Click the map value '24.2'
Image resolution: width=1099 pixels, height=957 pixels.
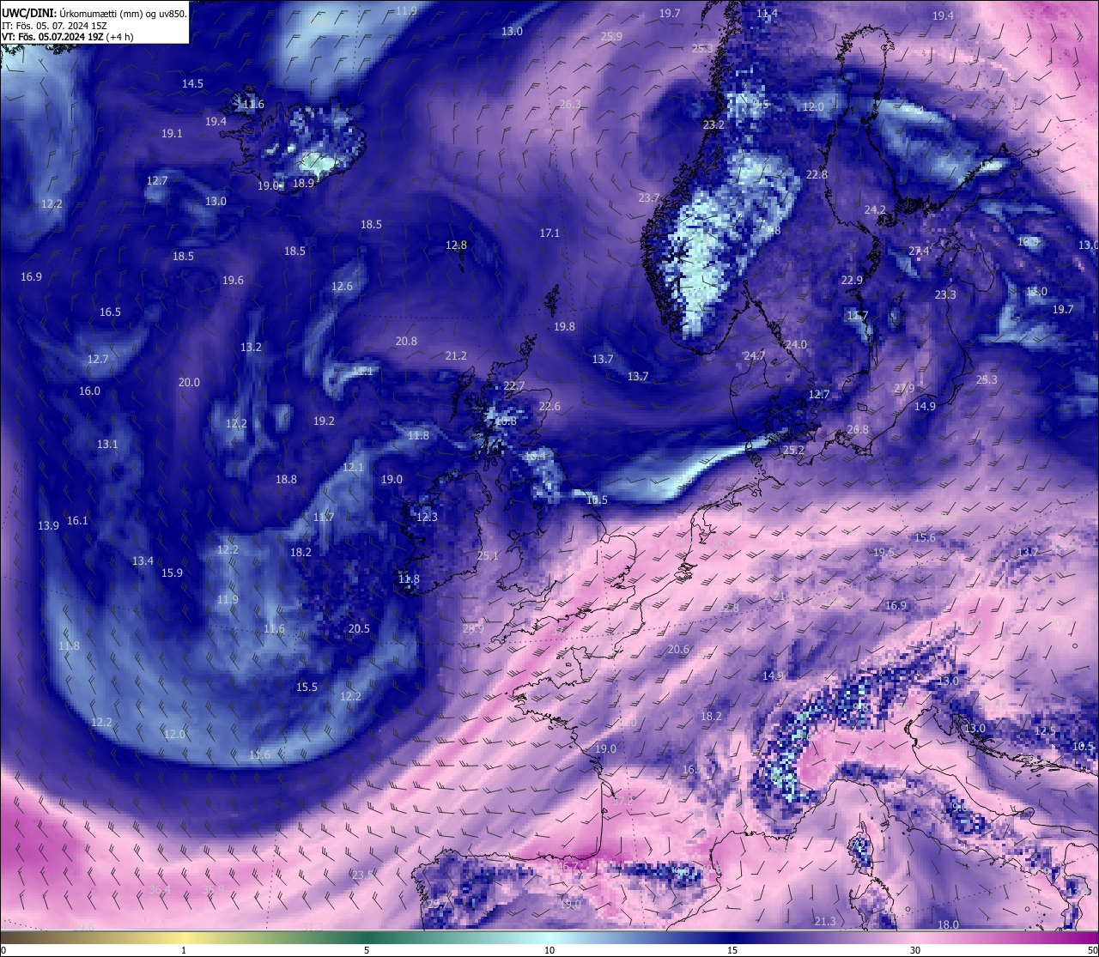click(x=875, y=210)
